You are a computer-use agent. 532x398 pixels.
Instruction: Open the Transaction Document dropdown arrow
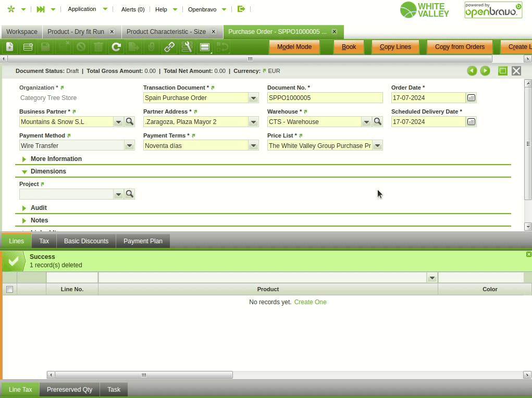click(253, 98)
